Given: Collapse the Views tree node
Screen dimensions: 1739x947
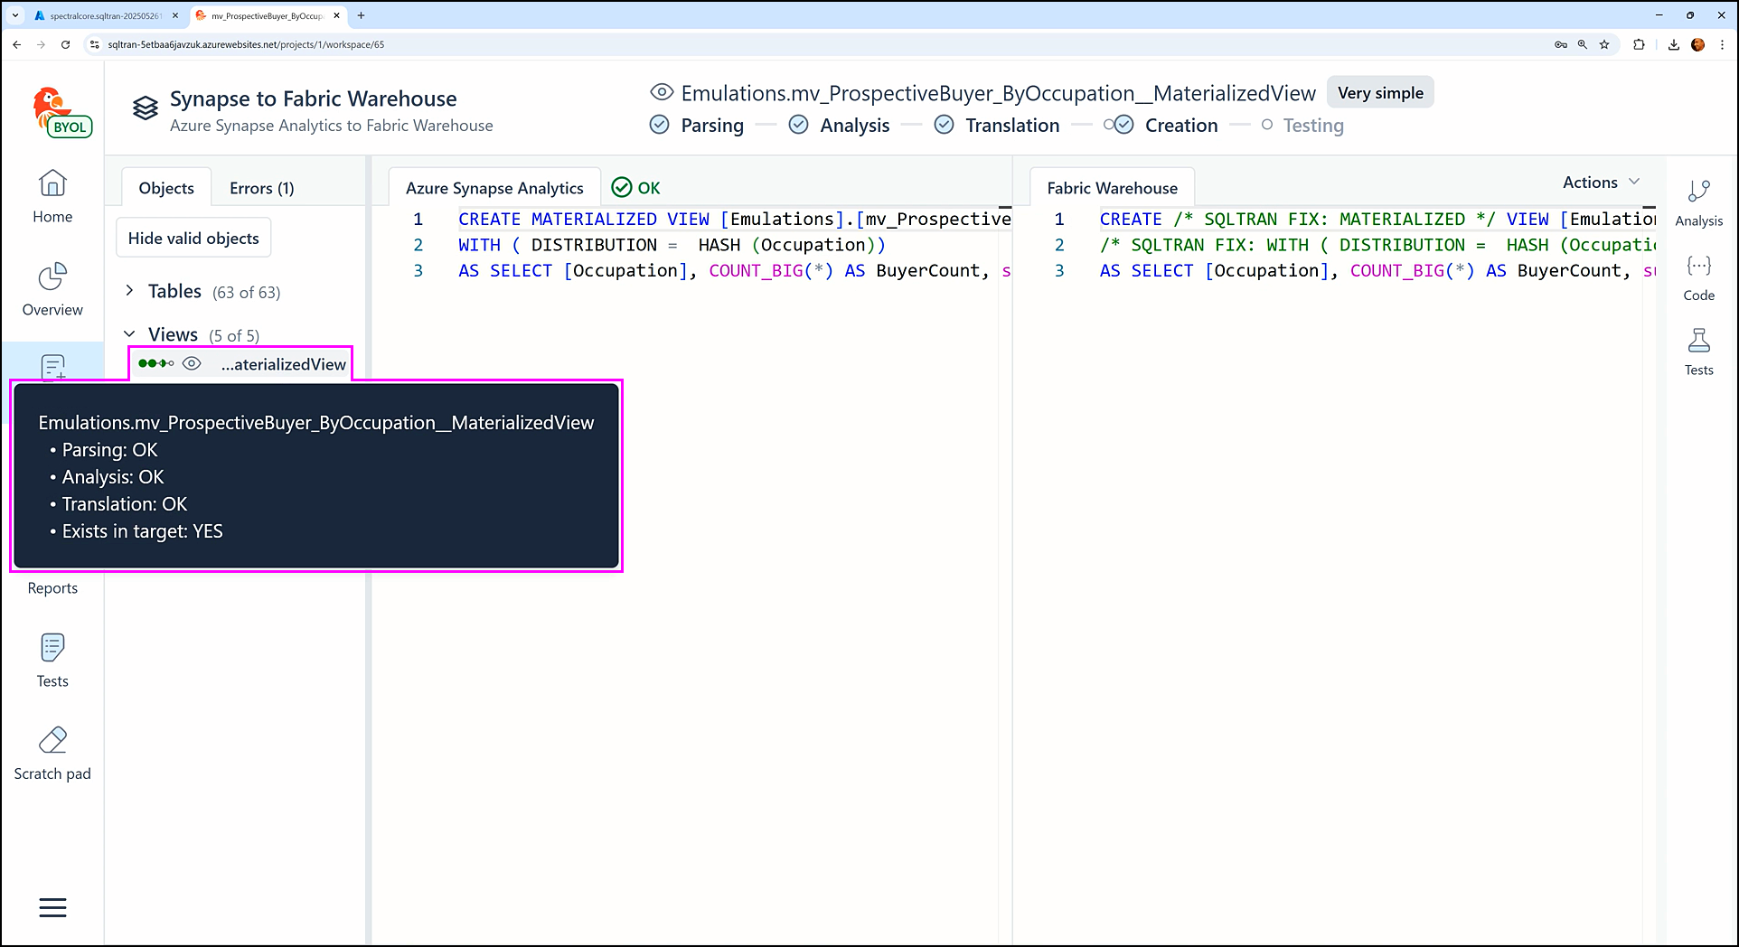Looking at the screenshot, I should coord(130,334).
